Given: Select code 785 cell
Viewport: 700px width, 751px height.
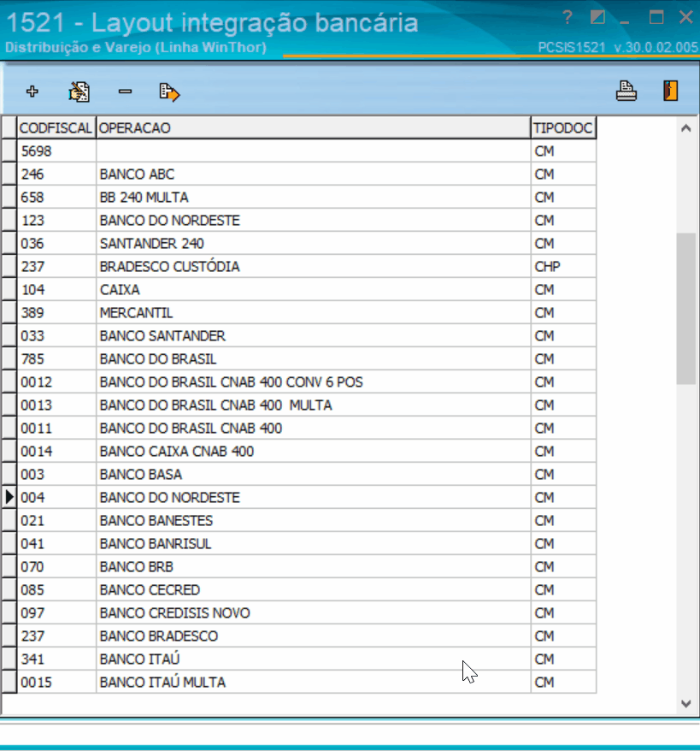Looking at the screenshot, I should (56, 358).
